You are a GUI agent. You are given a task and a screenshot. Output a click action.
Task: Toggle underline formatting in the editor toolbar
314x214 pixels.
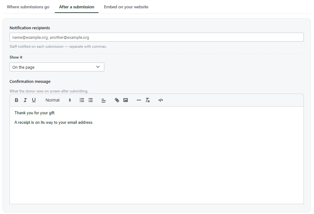click(x=34, y=100)
